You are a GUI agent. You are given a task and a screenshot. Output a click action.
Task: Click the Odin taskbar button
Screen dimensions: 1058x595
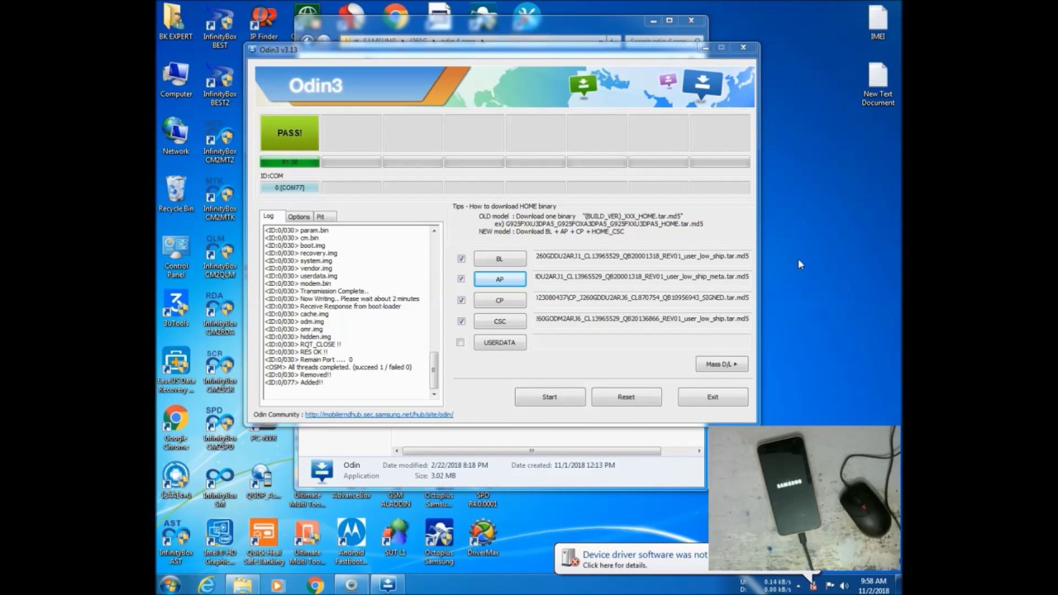pos(388,585)
